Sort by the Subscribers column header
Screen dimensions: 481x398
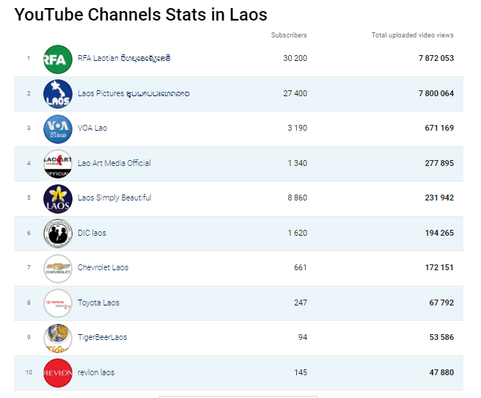coord(289,35)
